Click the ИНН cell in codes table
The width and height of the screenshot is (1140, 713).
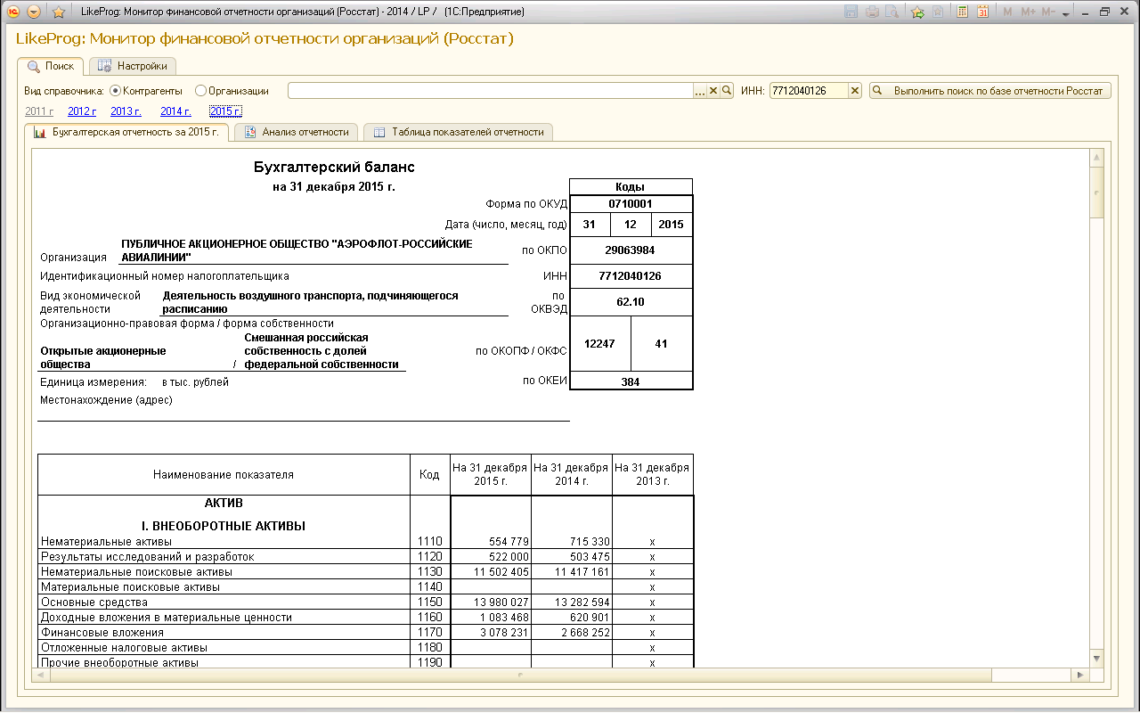click(631, 276)
